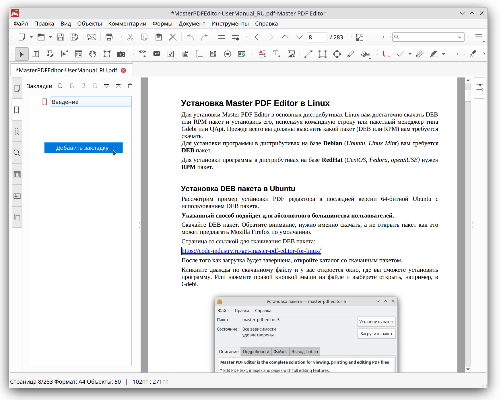Open the hamburger menu button
Screen dimensions: 501x400
[x=479, y=37]
